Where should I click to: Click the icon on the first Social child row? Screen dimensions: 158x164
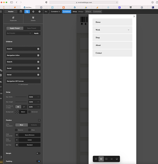(x=38, y=68)
